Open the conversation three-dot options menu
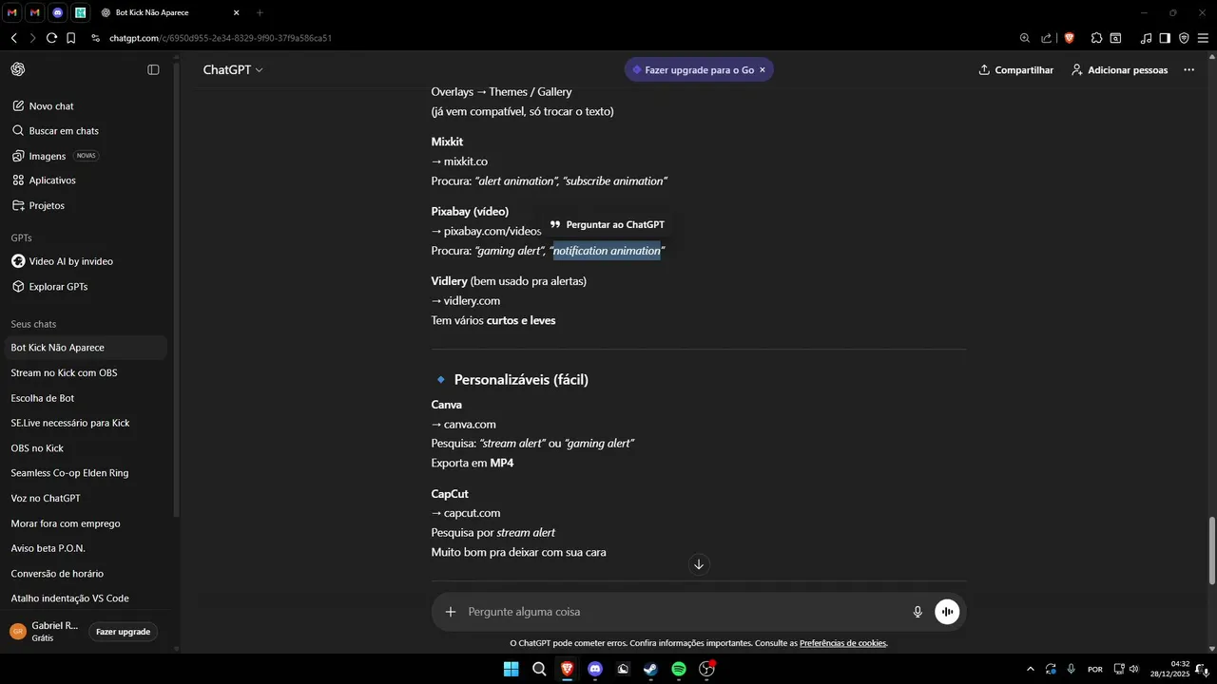Image resolution: width=1217 pixels, height=684 pixels. coord(1188,70)
